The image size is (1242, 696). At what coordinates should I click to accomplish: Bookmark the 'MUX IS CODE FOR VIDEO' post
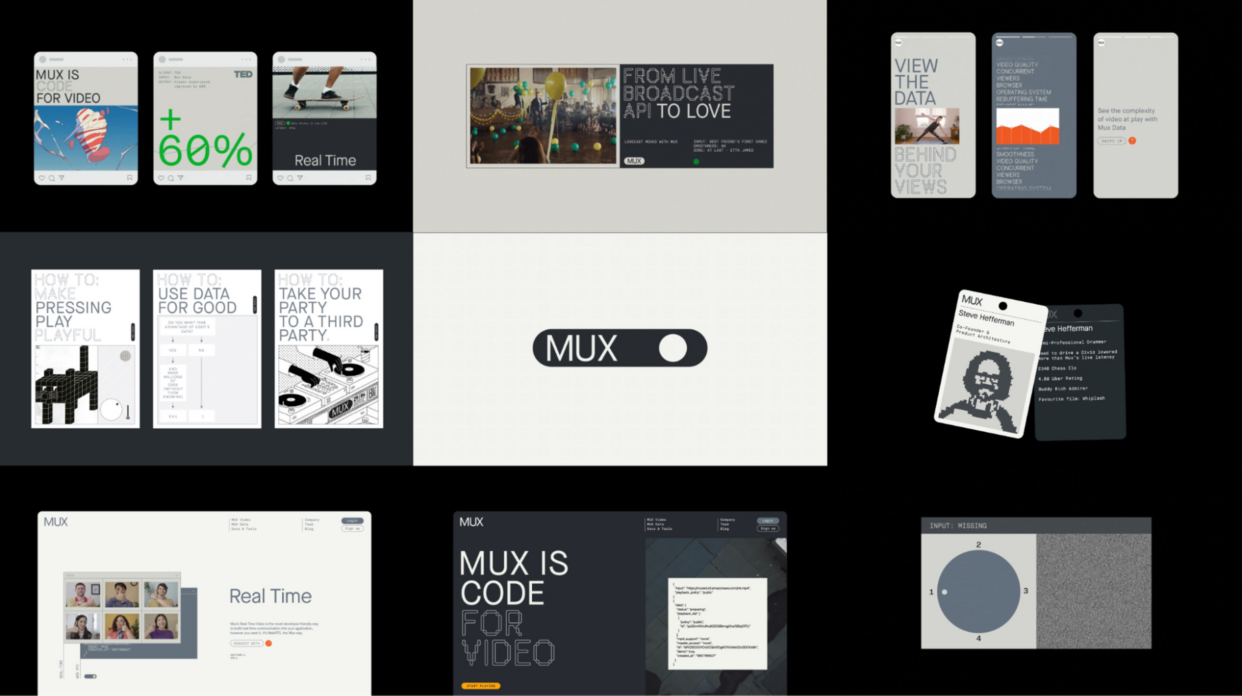coord(130,178)
